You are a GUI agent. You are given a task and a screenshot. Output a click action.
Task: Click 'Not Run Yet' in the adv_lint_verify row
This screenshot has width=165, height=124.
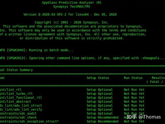134,110
